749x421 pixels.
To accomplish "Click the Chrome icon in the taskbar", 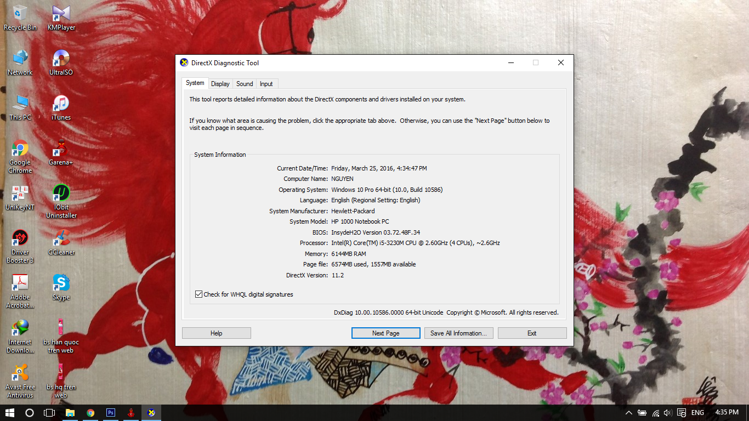I will pos(90,413).
